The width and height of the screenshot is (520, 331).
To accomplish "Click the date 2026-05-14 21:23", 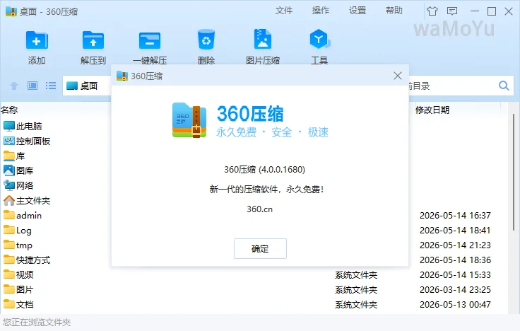I will pos(455,245).
